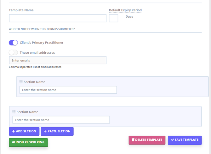
Task: Click the checkmark icon on Save Template
Action: [x=172, y=140]
